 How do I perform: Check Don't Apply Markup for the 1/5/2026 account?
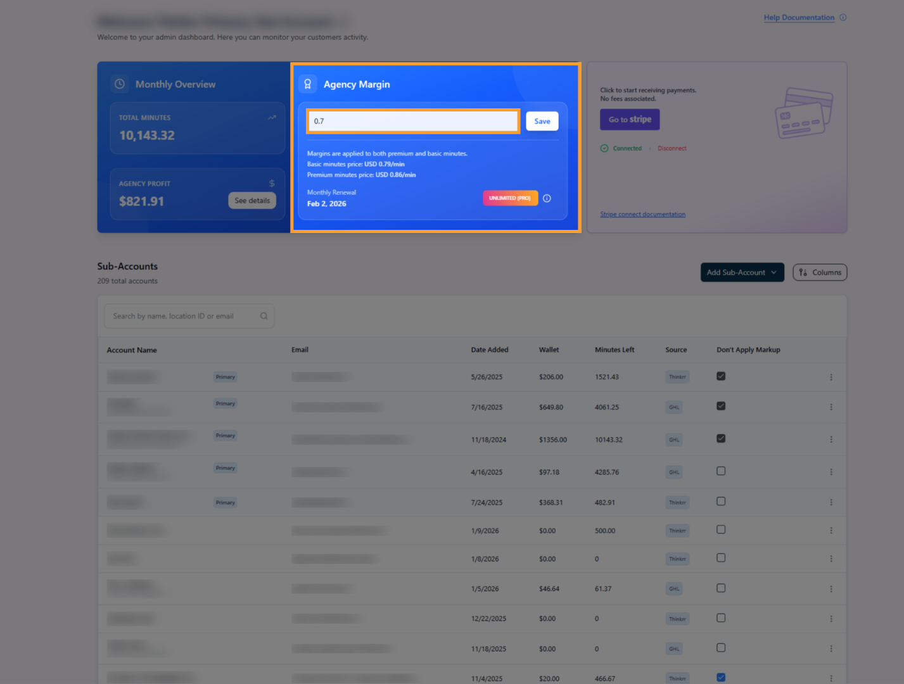point(721,588)
